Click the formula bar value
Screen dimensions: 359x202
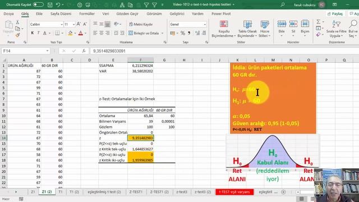[109, 51]
